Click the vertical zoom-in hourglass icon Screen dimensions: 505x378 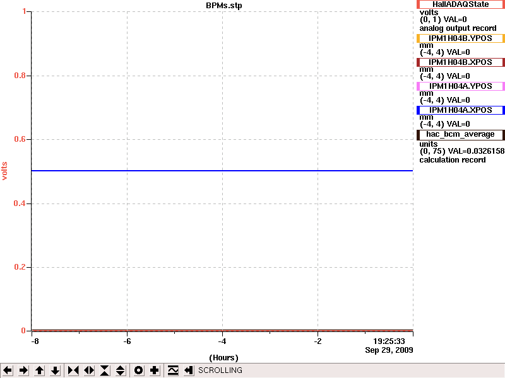105,370
